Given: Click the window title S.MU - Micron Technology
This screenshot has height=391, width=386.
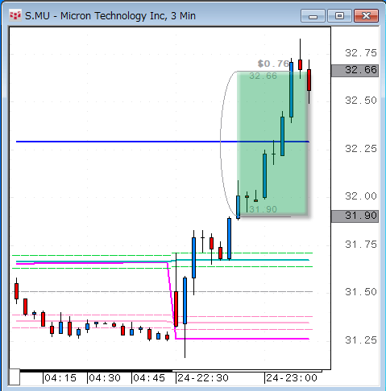Looking at the screenshot, I should (x=110, y=16).
